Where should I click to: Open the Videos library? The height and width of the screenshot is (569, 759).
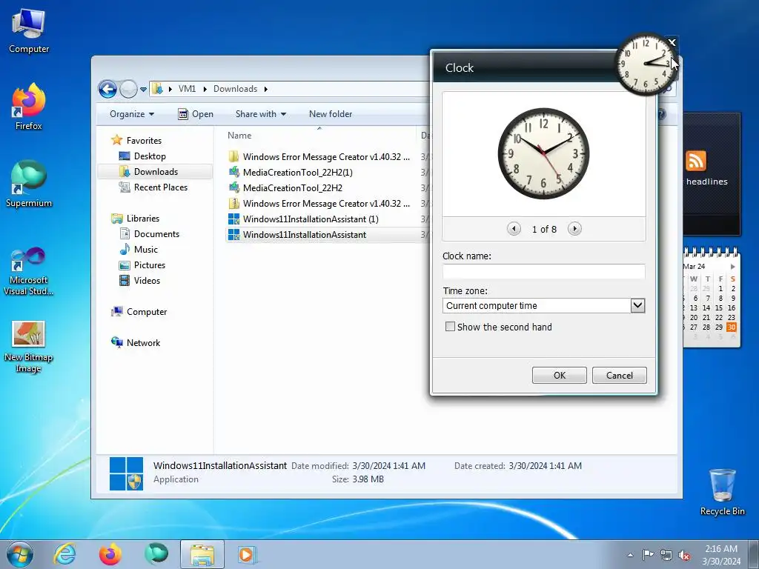147,281
